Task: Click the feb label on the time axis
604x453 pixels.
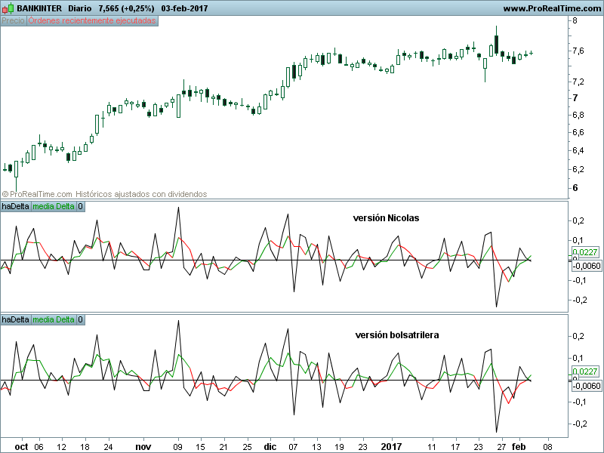Action: point(519,447)
